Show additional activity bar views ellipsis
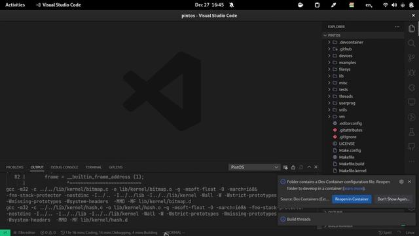The width and height of the screenshot is (419, 236). pos(412,161)
